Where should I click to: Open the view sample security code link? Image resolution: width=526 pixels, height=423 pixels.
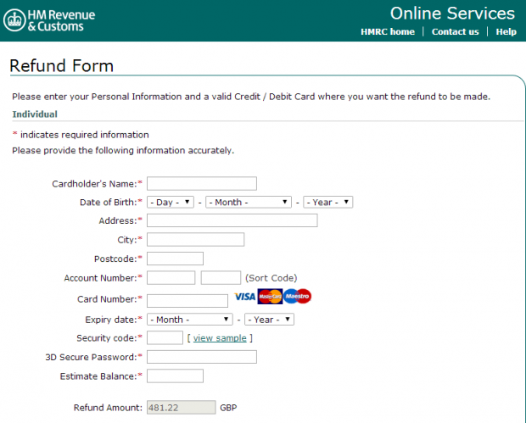[220, 338]
